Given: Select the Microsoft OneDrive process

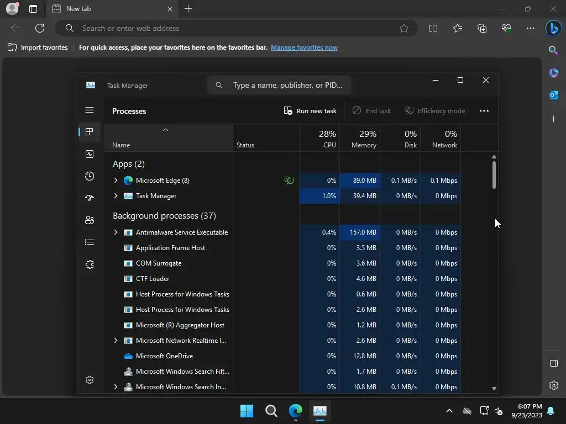Looking at the screenshot, I should (282, 356).
